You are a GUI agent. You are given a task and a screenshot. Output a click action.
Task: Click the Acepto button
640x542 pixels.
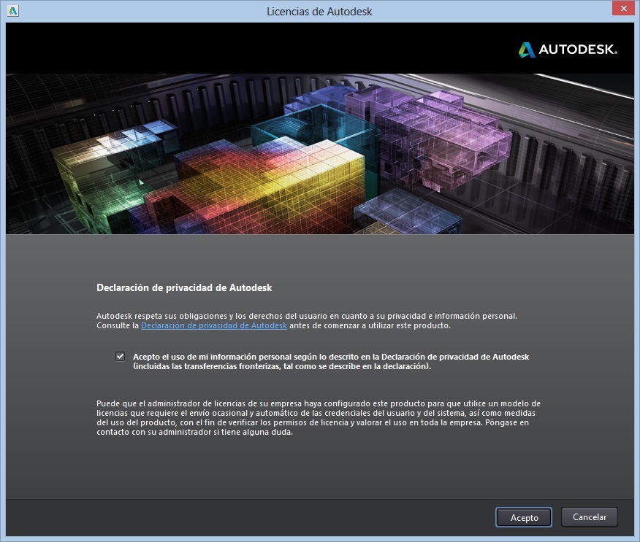click(x=524, y=517)
